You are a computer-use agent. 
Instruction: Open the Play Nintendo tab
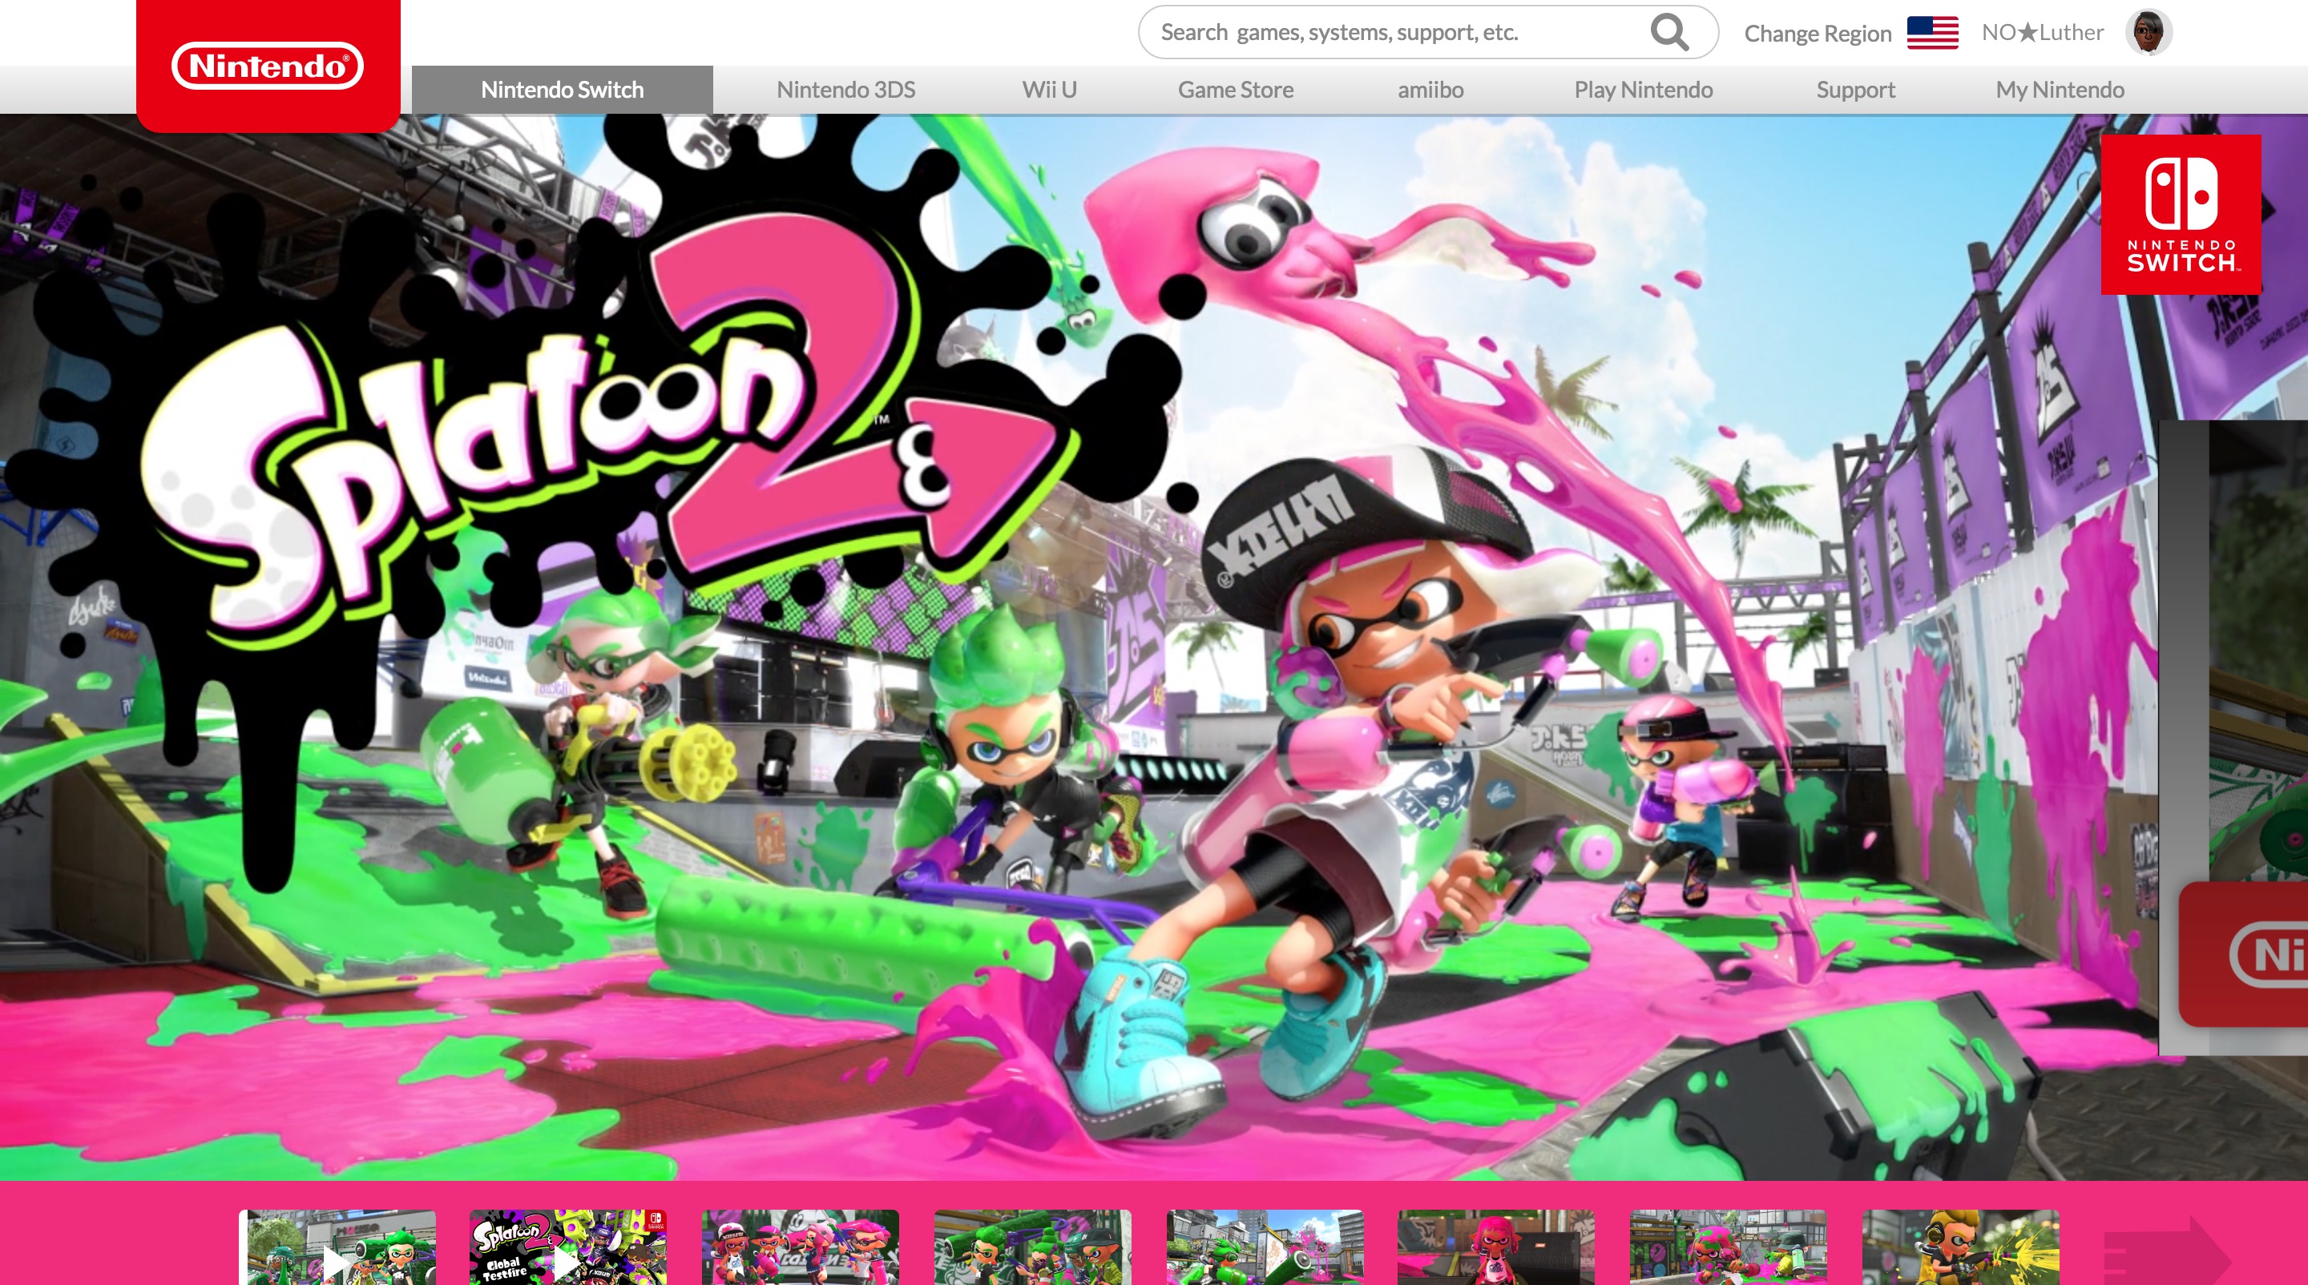point(1643,90)
